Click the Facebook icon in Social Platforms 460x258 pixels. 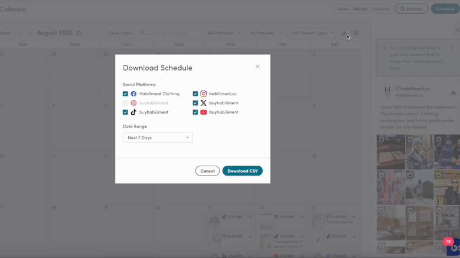coord(133,94)
